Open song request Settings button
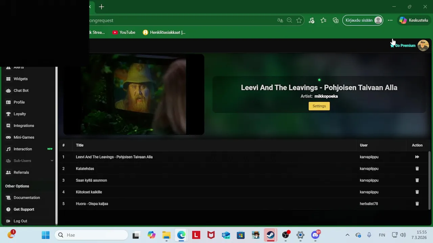Screen dimensions: 433x243 pos(319,106)
